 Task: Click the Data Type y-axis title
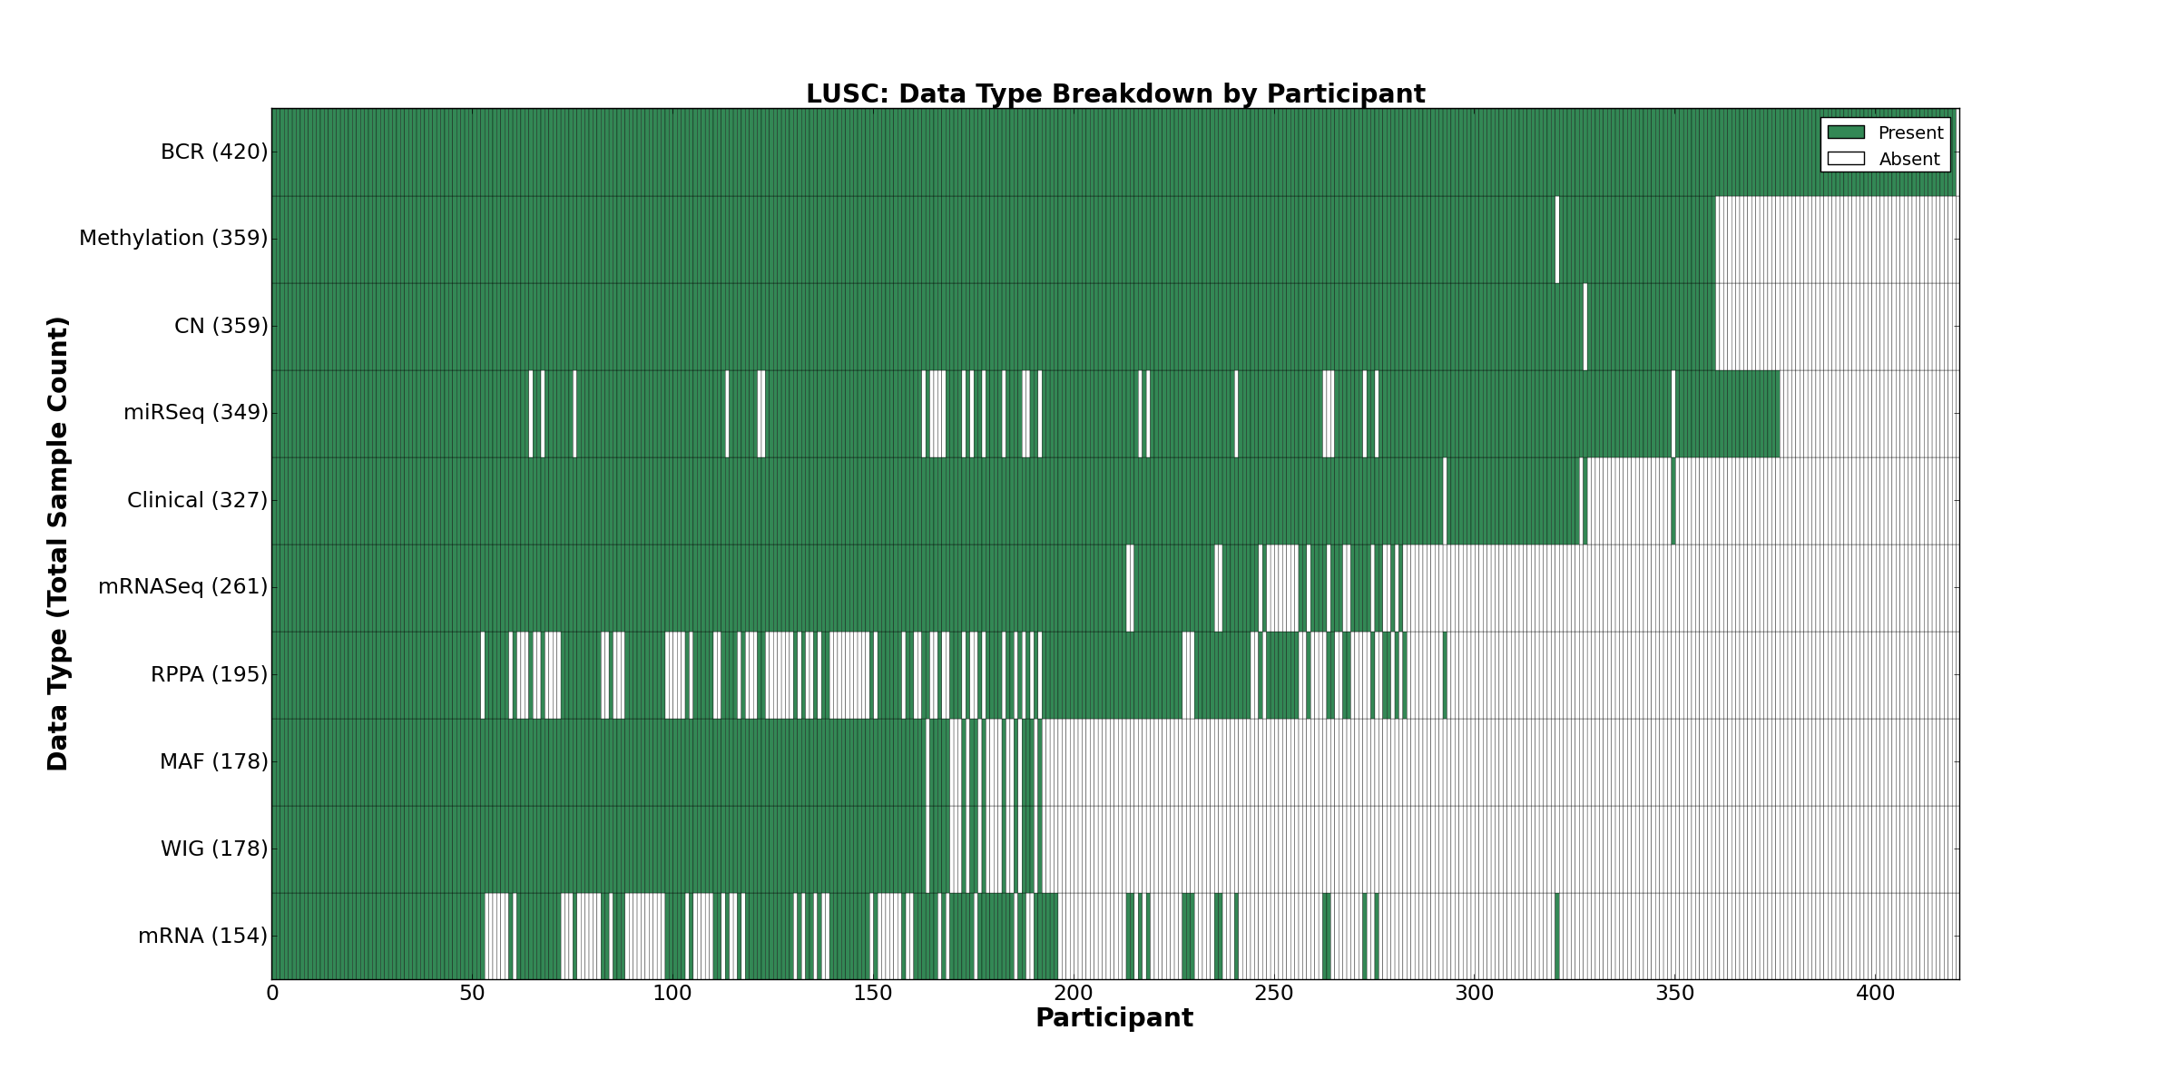58,544
